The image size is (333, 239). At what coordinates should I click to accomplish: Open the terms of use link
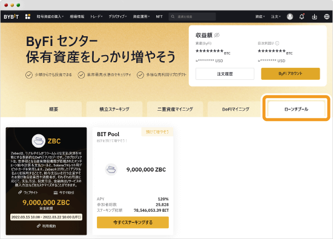46,226
